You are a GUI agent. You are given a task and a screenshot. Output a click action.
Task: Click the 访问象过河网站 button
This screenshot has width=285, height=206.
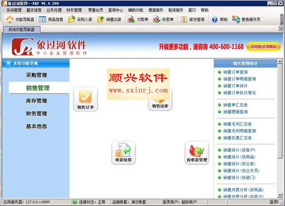tap(264, 47)
